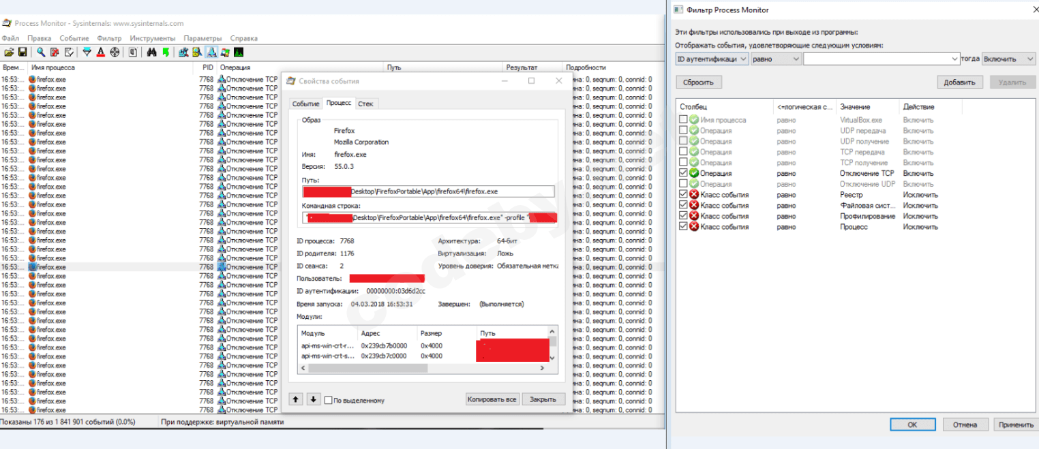Open the 'ID аутентификации' column dropdown
1039x449 pixels.
click(x=712, y=59)
